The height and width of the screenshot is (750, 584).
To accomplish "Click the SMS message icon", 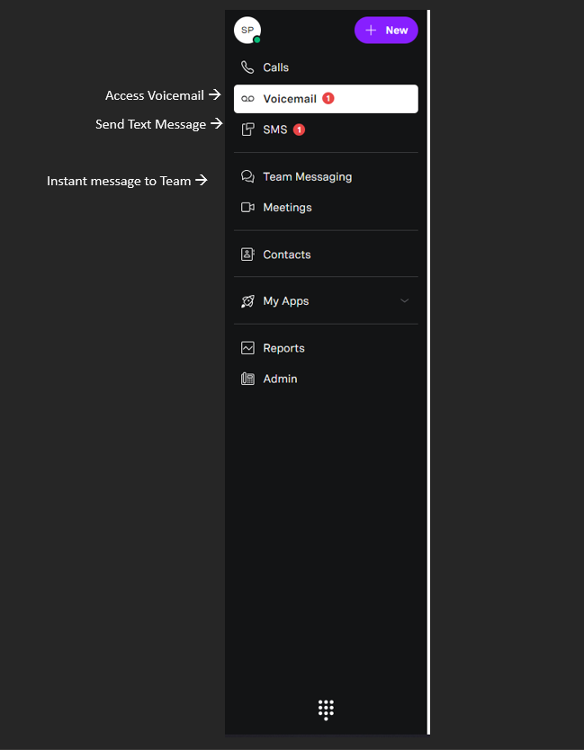I will tap(247, 129).
